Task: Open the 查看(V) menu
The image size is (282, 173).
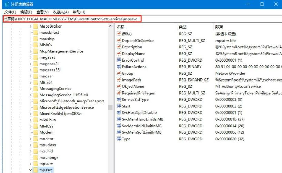Action: pyautogui.click(x=42, y=12)
